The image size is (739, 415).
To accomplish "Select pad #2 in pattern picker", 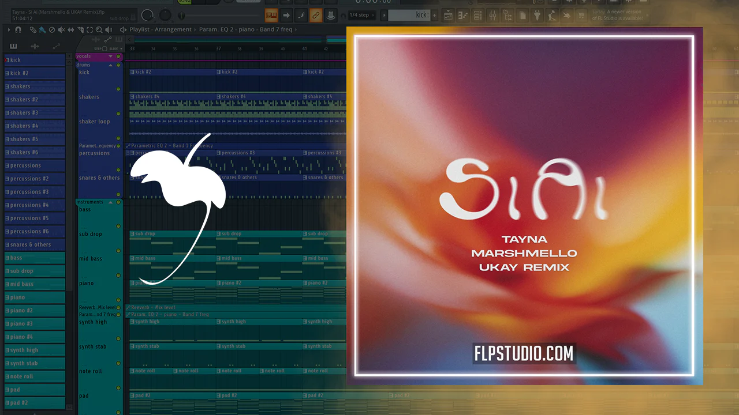I will click(x=35, y=403).
